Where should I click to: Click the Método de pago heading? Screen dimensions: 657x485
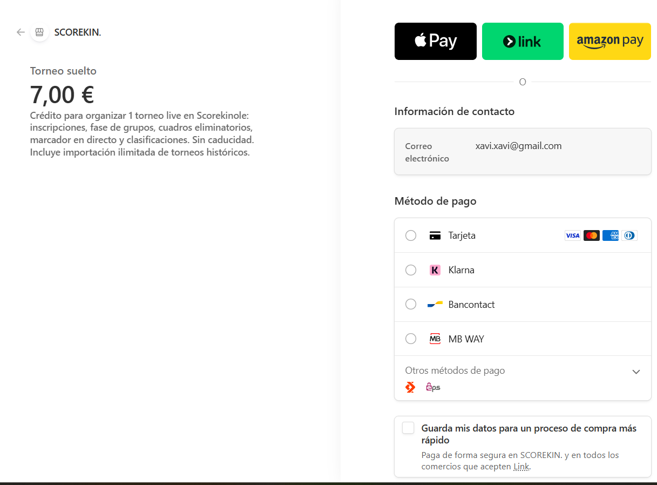436,201
